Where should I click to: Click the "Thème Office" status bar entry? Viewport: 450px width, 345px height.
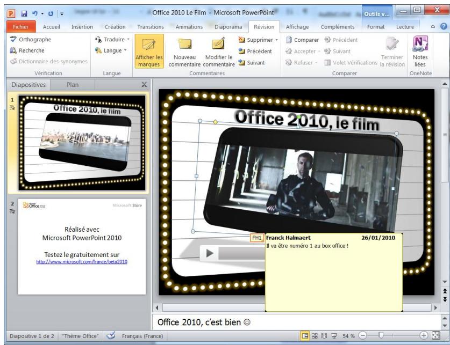pos(80,336)
